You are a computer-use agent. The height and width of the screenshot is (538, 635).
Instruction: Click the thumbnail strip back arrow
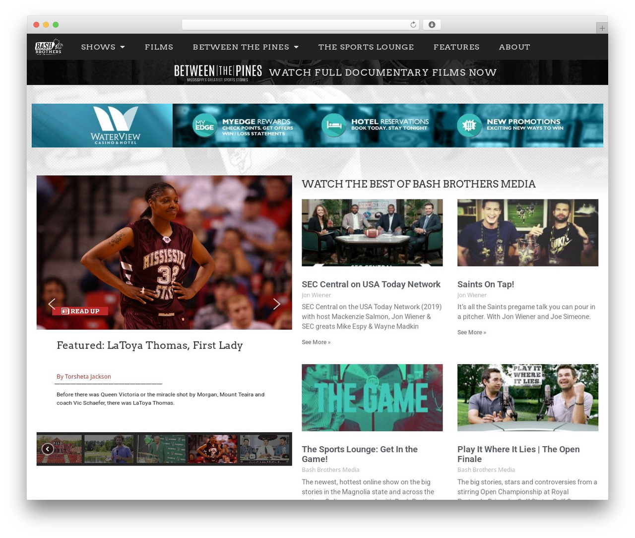(x=48, y=449)
